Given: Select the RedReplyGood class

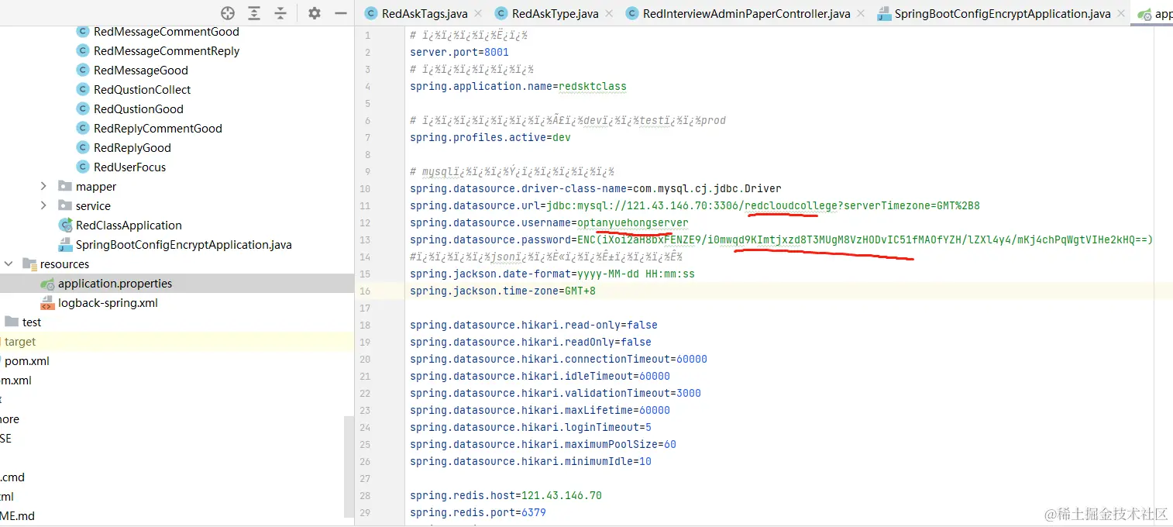Looking at the screenshot, I should (132, 148).
